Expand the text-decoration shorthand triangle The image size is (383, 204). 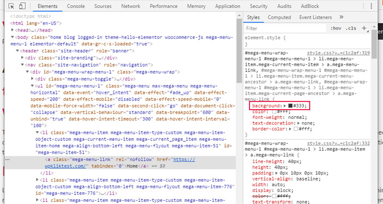pyautogui.click(x=299, y=123)
